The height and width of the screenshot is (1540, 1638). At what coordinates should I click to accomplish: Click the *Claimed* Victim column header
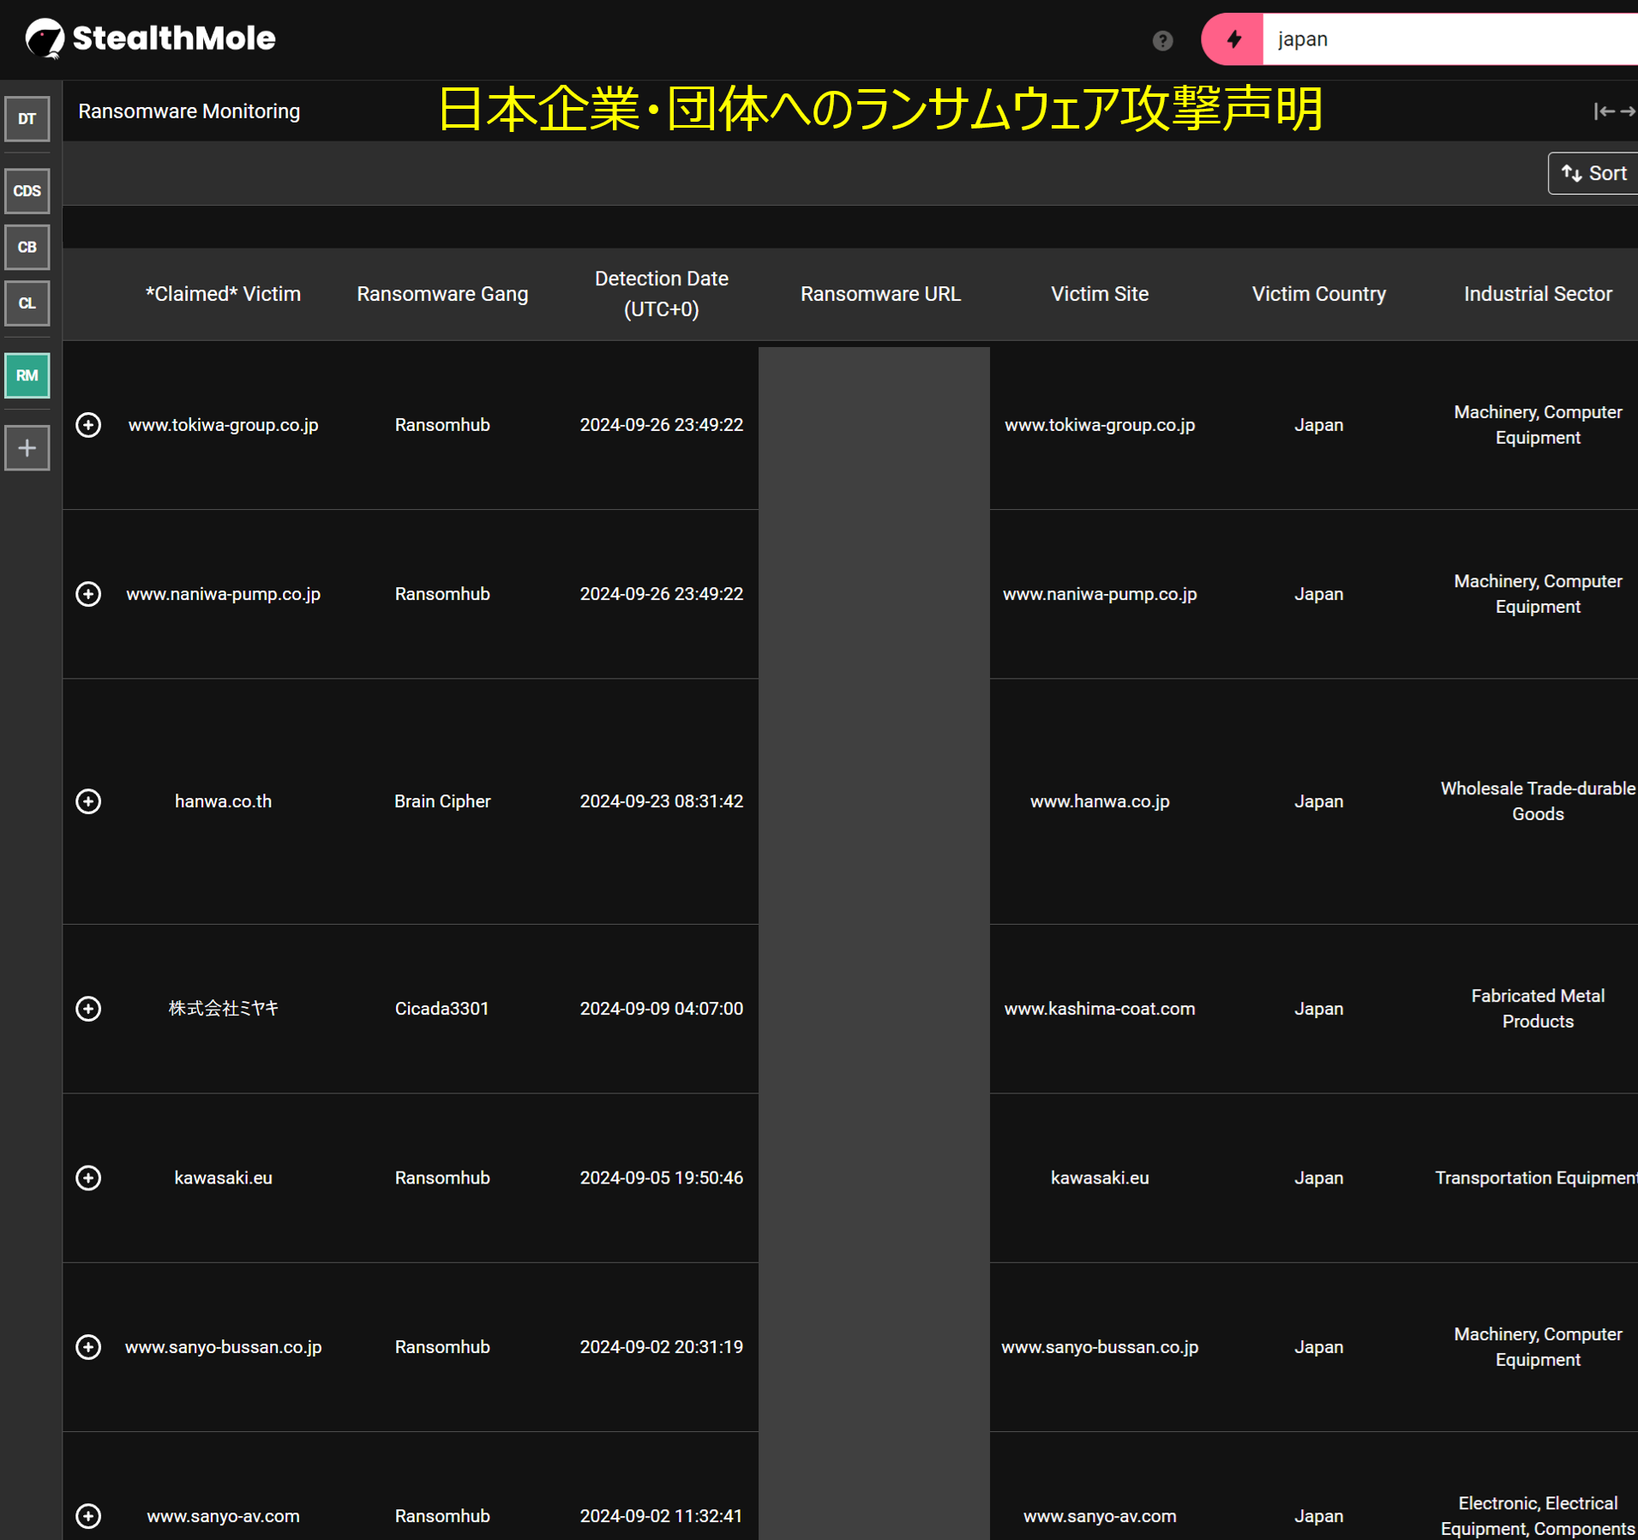click(x=223, y=294)
